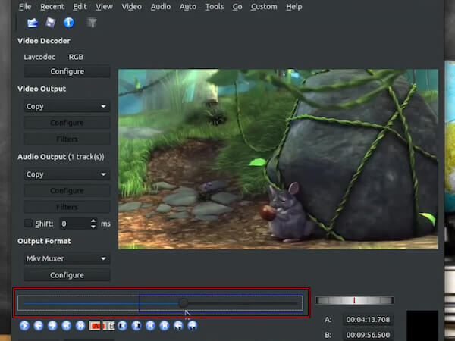The height and width of the screenshot is (341, 455).
Task: Increase Shift value with up arrow
Action: pyautogui.click(x=93, y=221)
